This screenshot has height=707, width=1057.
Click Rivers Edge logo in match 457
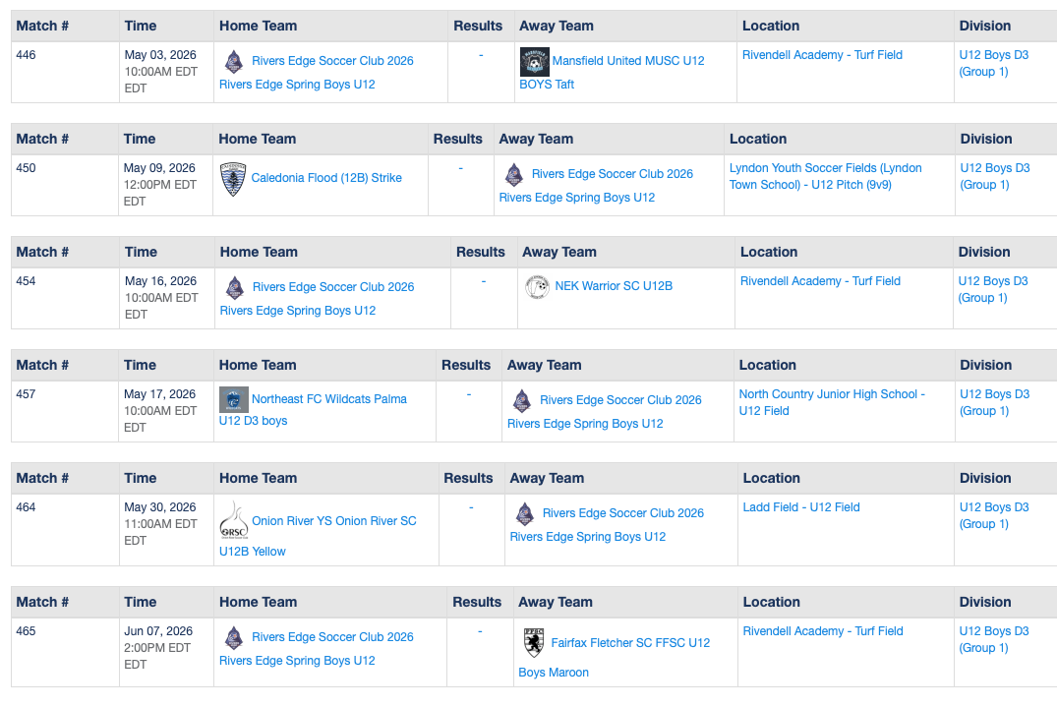(x=522, y=401)
